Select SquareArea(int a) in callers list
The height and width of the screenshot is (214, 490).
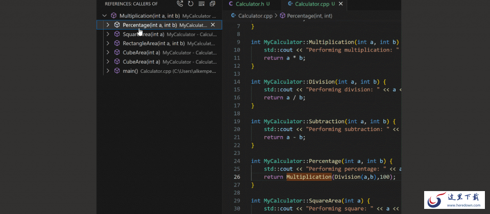point(159,34)
